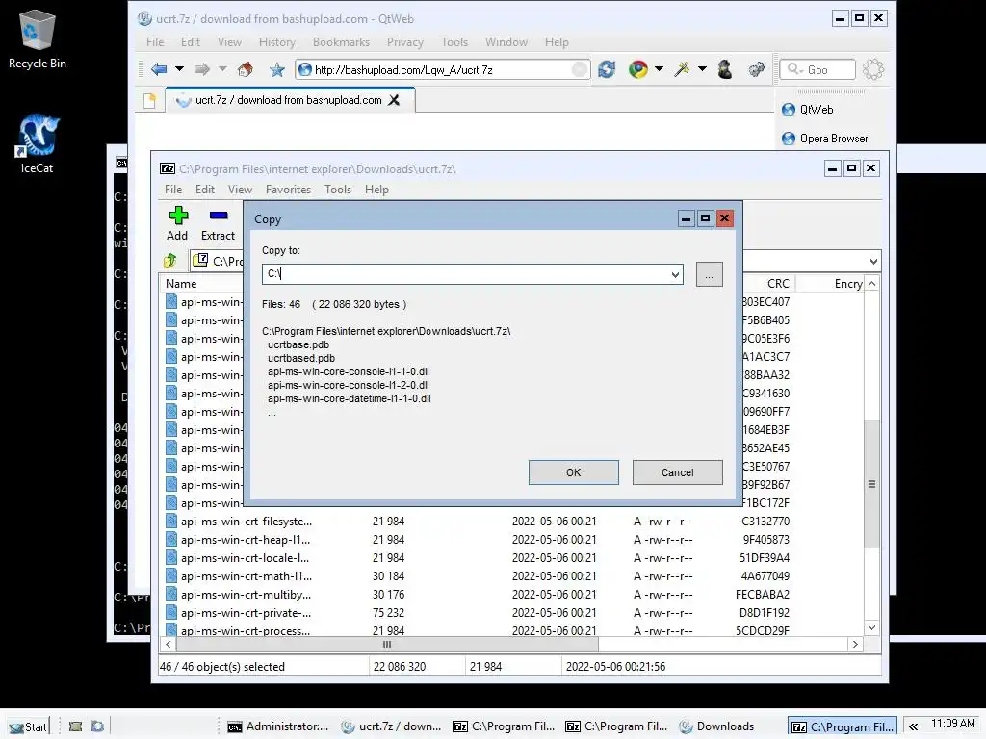Cancel the Copy dialog
Screen dimensions: 986x739
pyautogui.click(x=677, y=472)
